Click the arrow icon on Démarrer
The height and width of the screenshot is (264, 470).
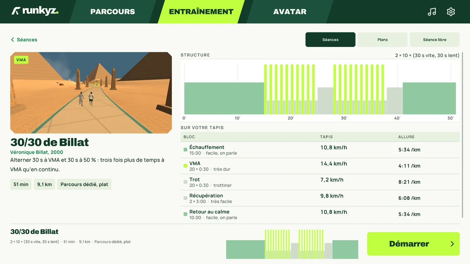452,244
